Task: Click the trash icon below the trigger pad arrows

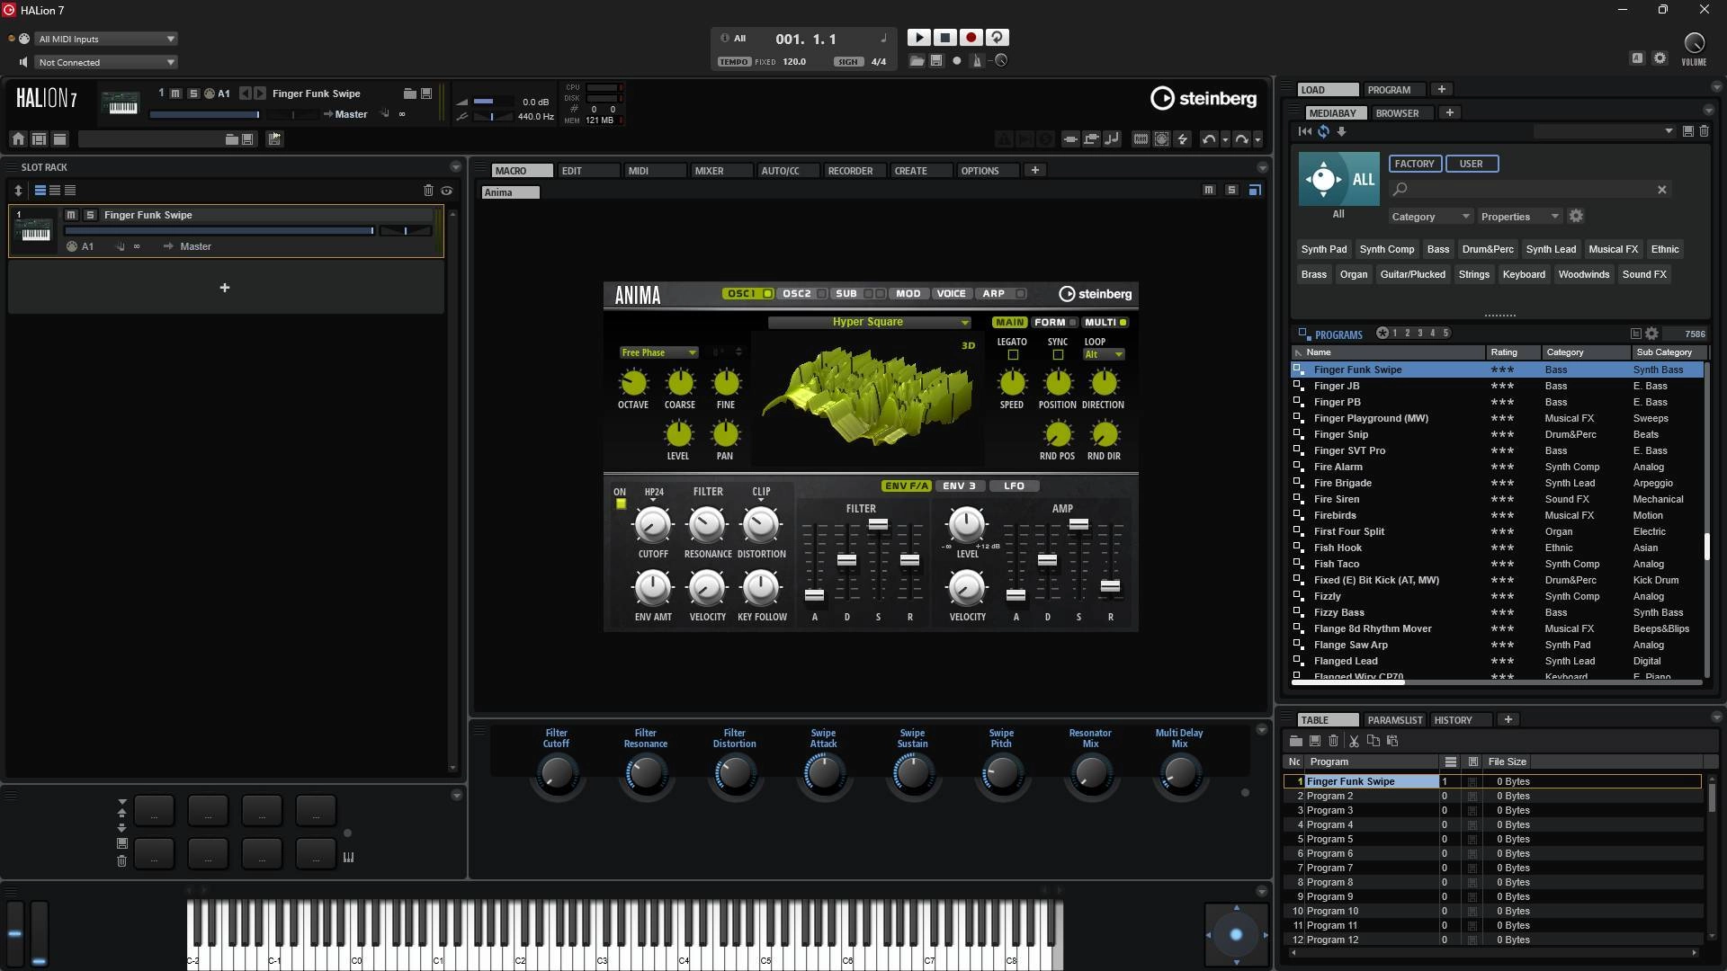Action: pos(121,861)
